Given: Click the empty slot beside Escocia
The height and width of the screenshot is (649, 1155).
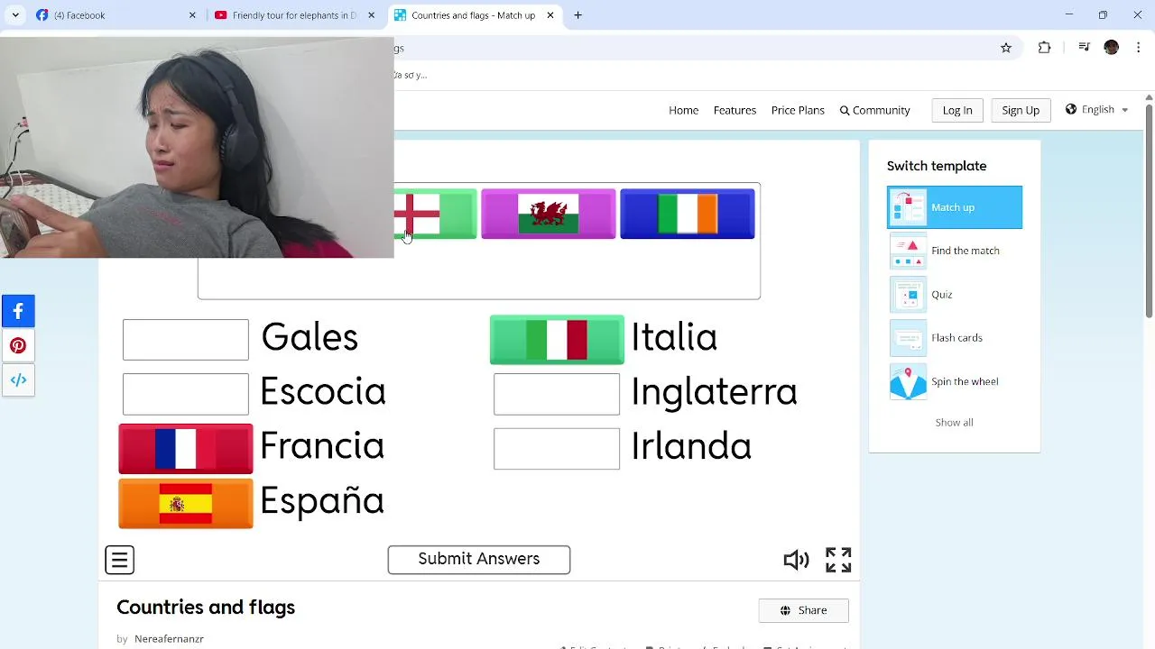Looking at the screenshot, I should (186, 394).
